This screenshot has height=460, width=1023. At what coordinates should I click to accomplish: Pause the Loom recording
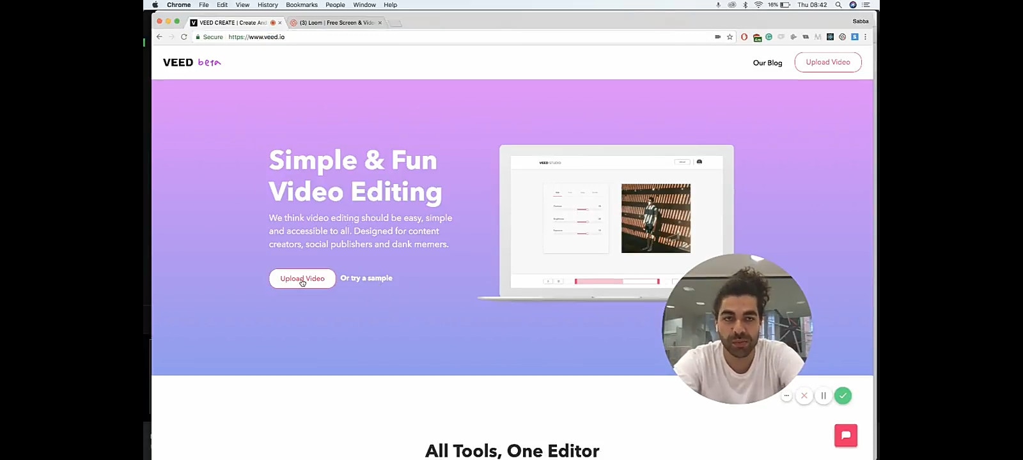(x=824, y=395)
